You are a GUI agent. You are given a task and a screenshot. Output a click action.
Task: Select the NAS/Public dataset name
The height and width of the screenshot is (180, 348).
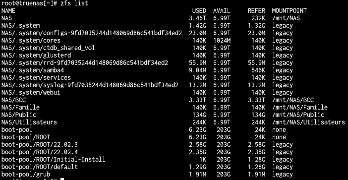coord(19,115)
